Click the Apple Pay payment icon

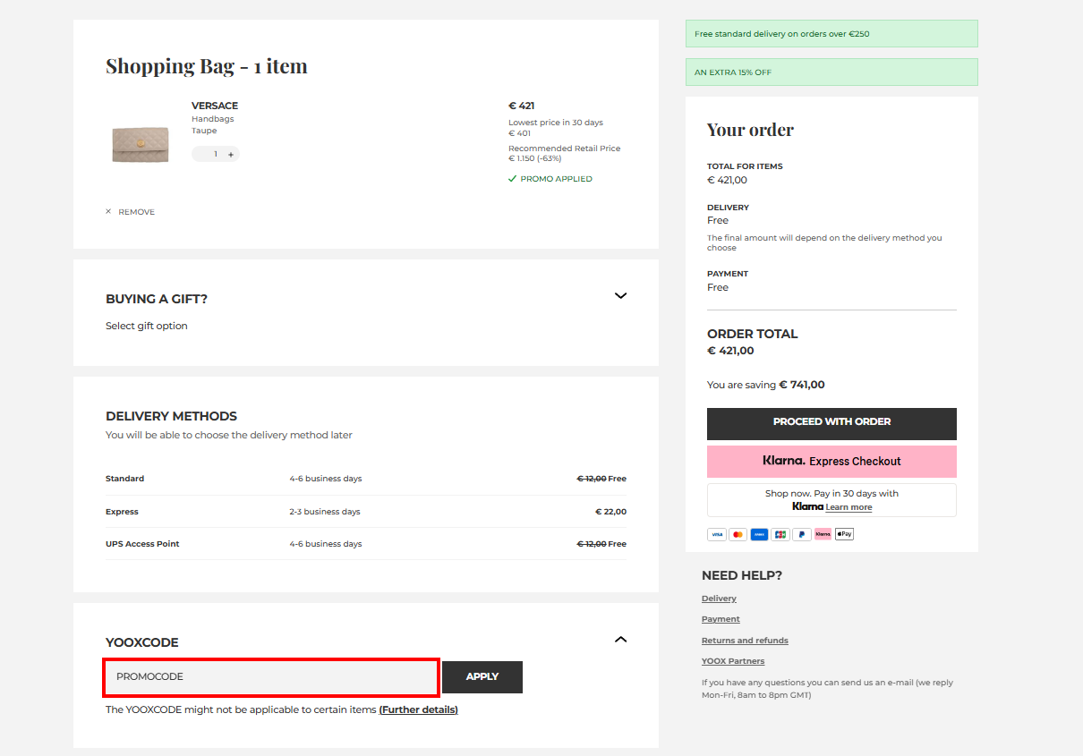[844, 534]
